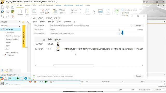This screenshot has width=166, height=93.
Task: Select Vues matérialisées in the Analyse tree
Action: 12,52
